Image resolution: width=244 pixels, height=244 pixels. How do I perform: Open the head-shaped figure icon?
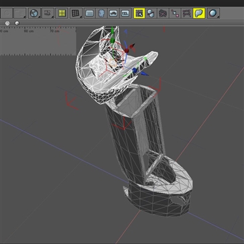(x=101, y=13)
